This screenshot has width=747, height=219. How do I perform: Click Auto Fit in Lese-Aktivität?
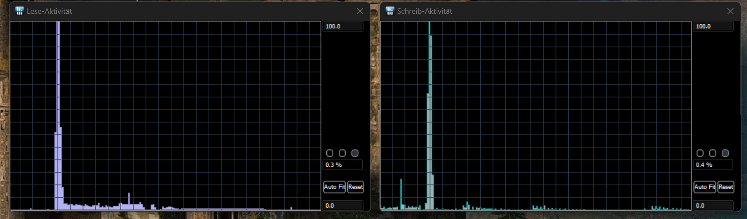pos(334,187)
